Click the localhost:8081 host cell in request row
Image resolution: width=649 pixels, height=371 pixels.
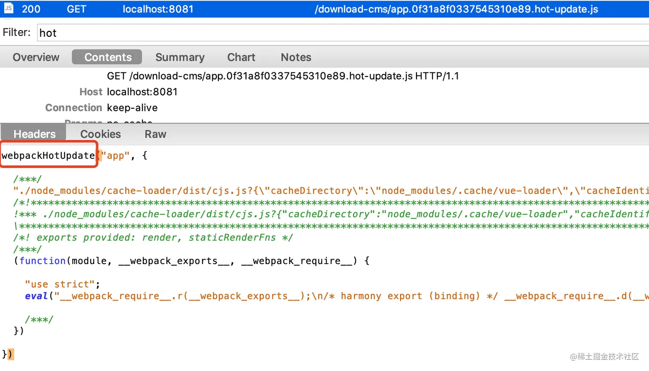pyautogui.click(x=158, y=9)
